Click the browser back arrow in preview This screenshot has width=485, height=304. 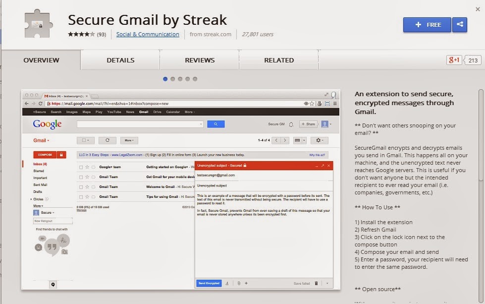tap(27, 103)
